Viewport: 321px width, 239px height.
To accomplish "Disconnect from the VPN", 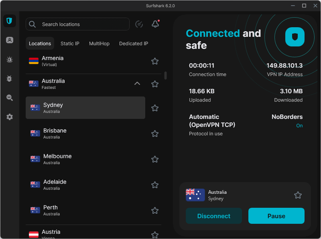I will (214, 216).
